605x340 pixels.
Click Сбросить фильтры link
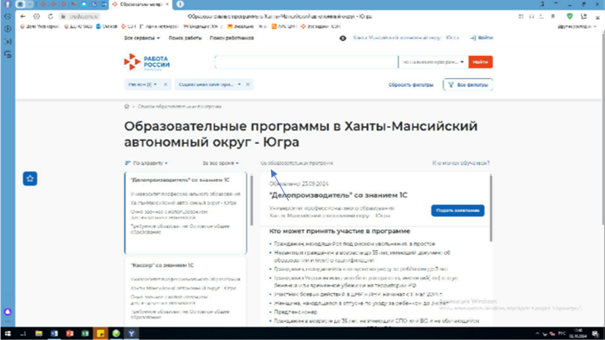(410, 85)
